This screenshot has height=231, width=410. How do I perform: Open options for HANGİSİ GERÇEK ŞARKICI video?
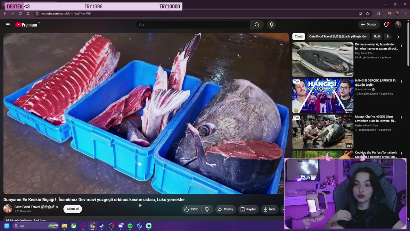(401, 82)
